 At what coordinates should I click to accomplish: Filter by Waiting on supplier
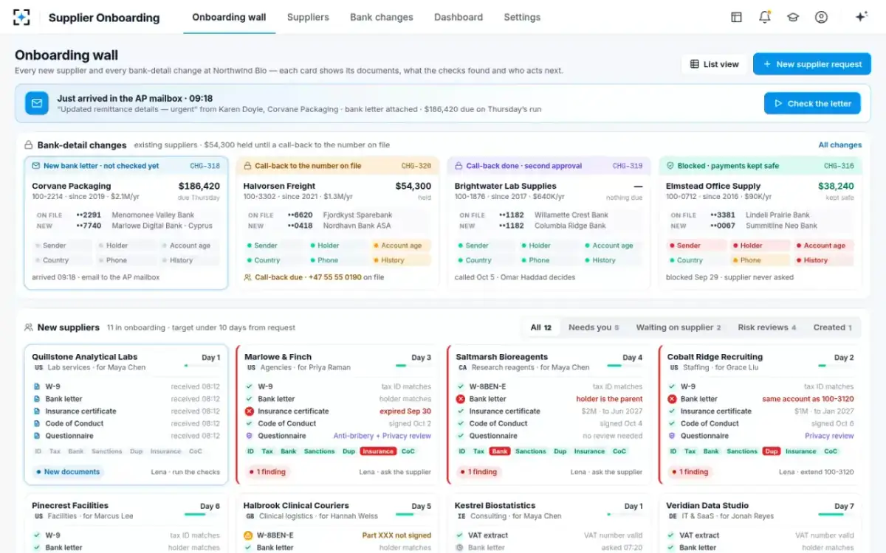coord(679,327)
